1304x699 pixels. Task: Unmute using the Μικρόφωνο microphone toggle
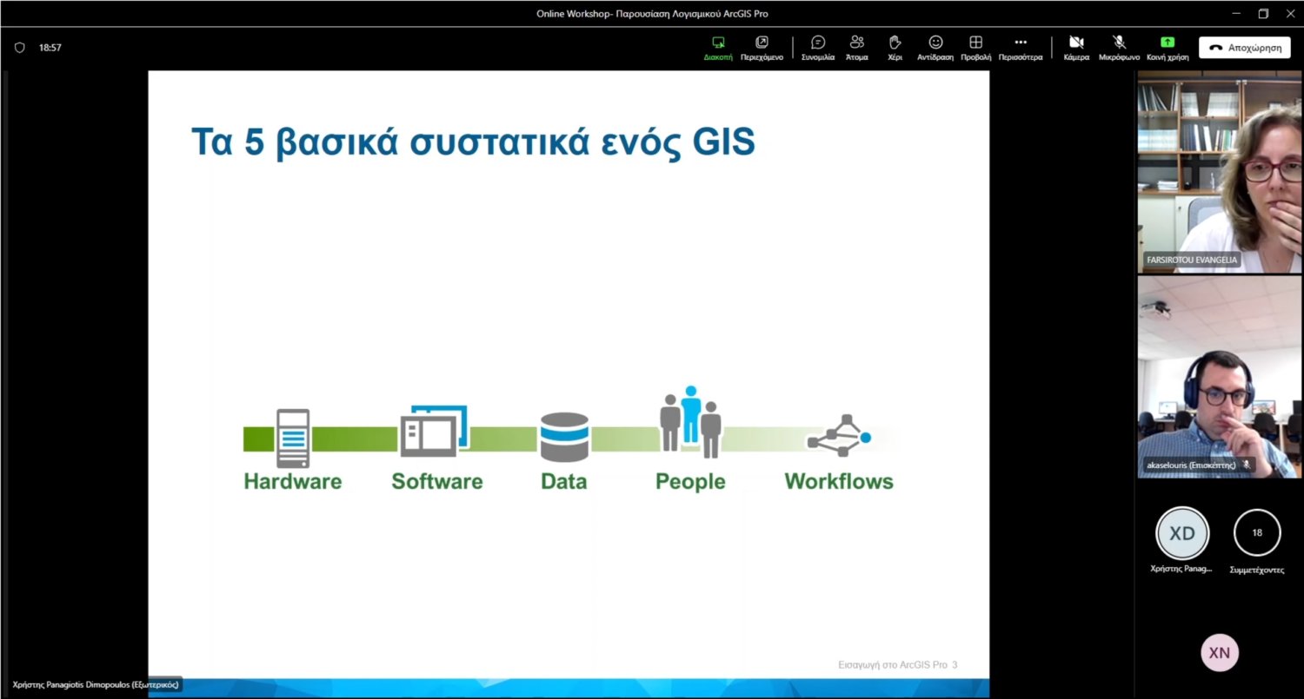click(x=1119, y=43)
